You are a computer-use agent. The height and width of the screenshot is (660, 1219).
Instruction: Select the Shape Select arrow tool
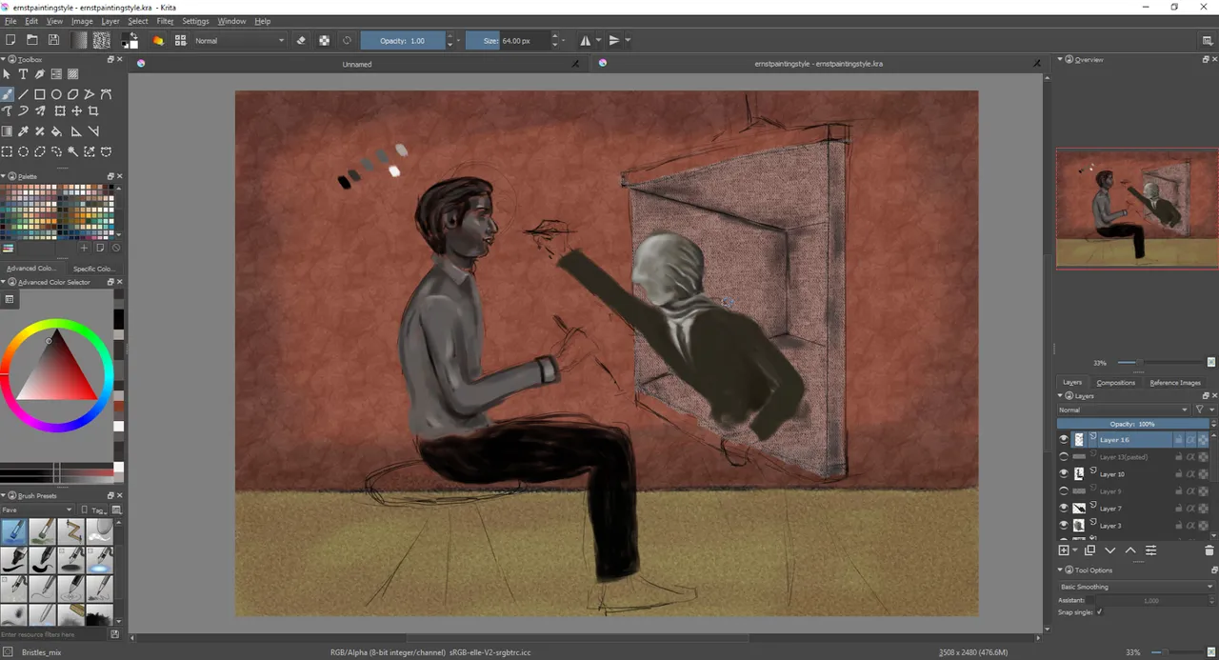7,74
